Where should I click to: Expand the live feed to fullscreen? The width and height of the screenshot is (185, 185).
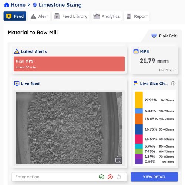pyautogui.click(x=118, y=160)
